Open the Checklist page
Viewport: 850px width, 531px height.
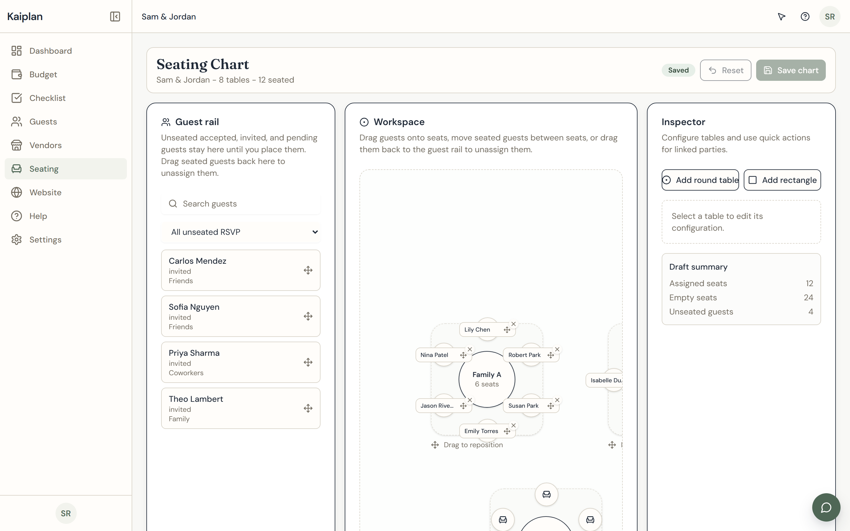[x=66, y=98]
